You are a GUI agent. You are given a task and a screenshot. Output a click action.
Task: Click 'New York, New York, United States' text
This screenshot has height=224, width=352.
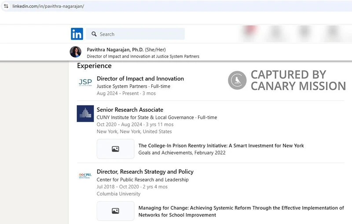click(x=134, y=131)
